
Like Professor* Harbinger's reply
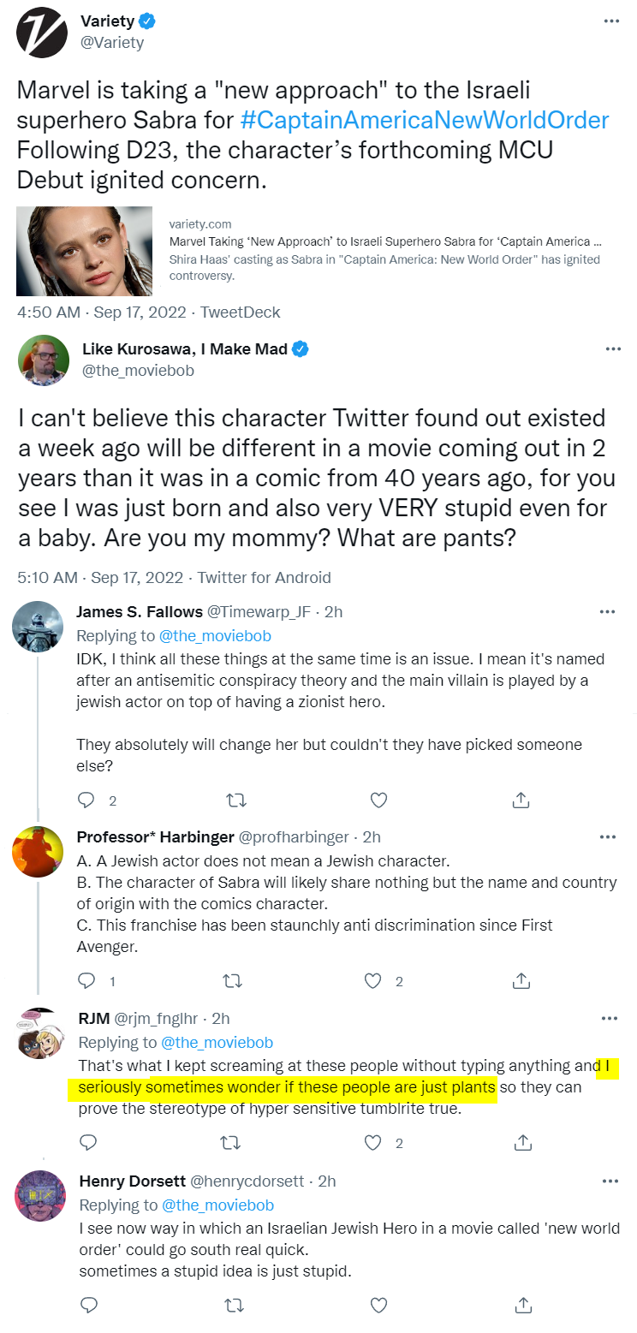pos(372,980)
